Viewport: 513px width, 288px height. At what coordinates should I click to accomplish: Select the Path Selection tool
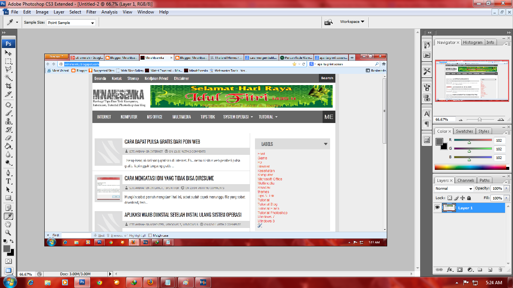[x=8, y=189]
